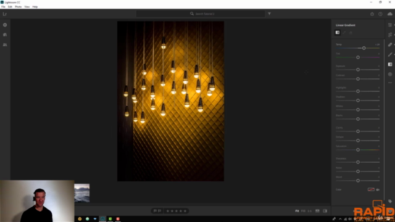Click the Temp slider handle
The width and height of the screenshot is (395, 222).
[364, 48]
